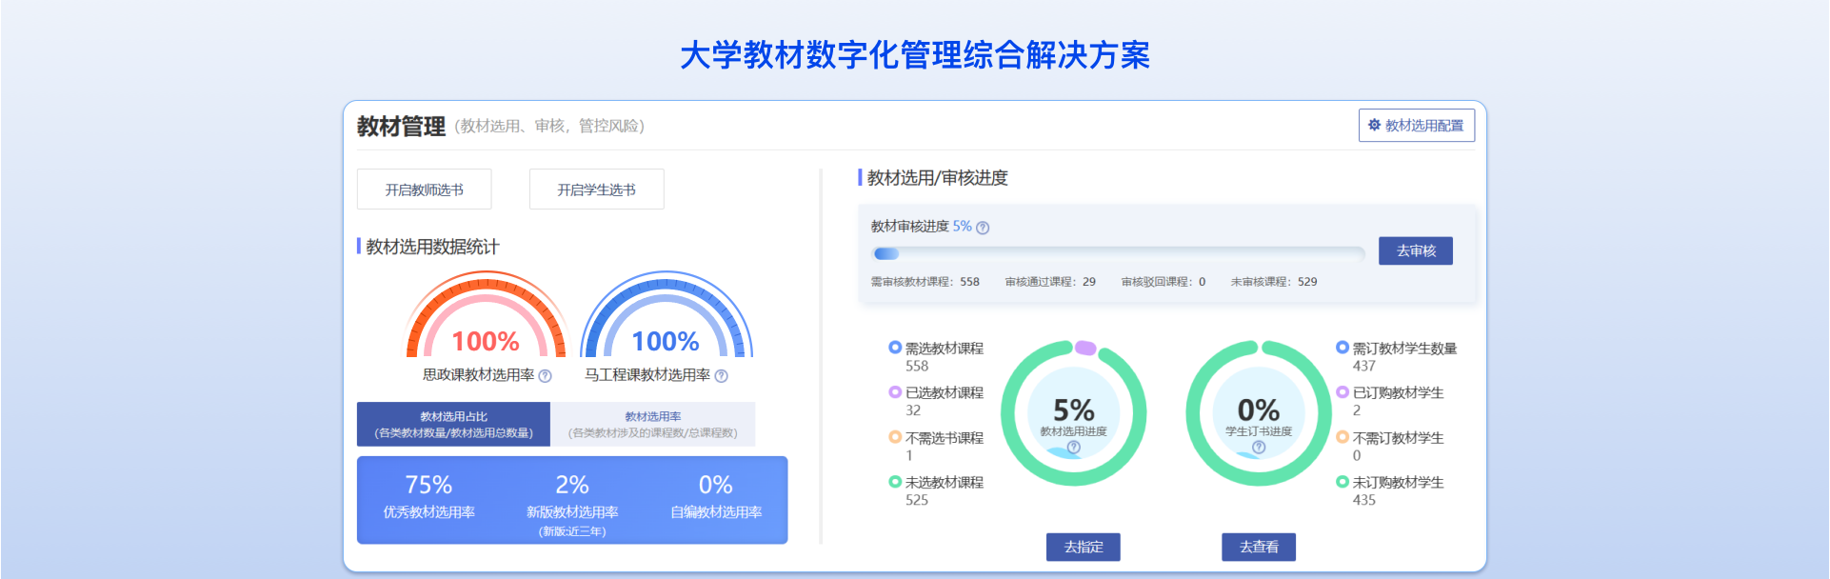
Task: Click 需审核教材课程: 558 text
Action: (x=925, y=282)
